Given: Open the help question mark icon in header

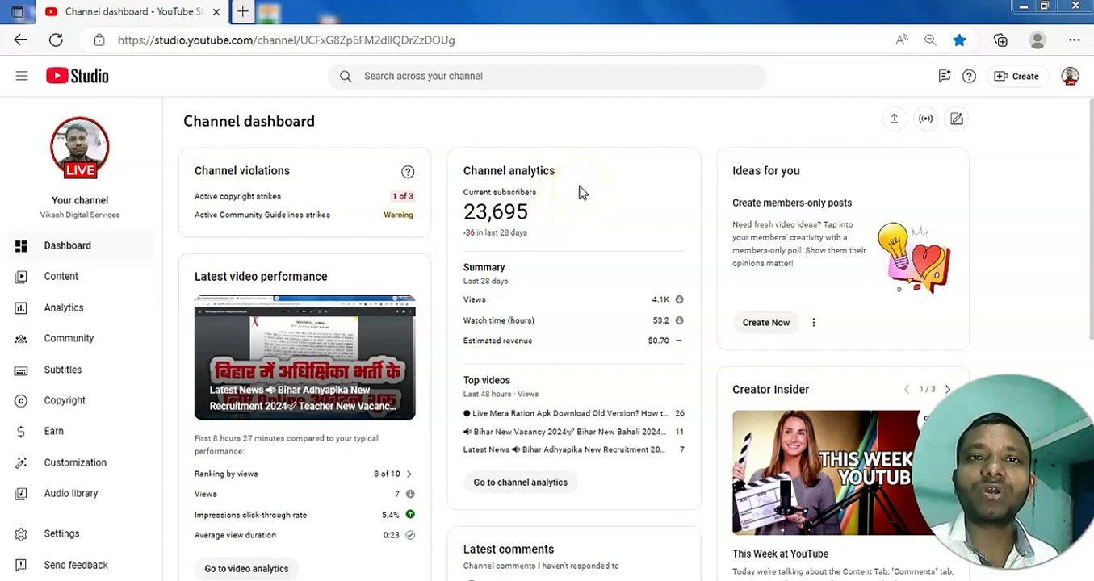Looking at the screenshot, I should pos(969,76).
